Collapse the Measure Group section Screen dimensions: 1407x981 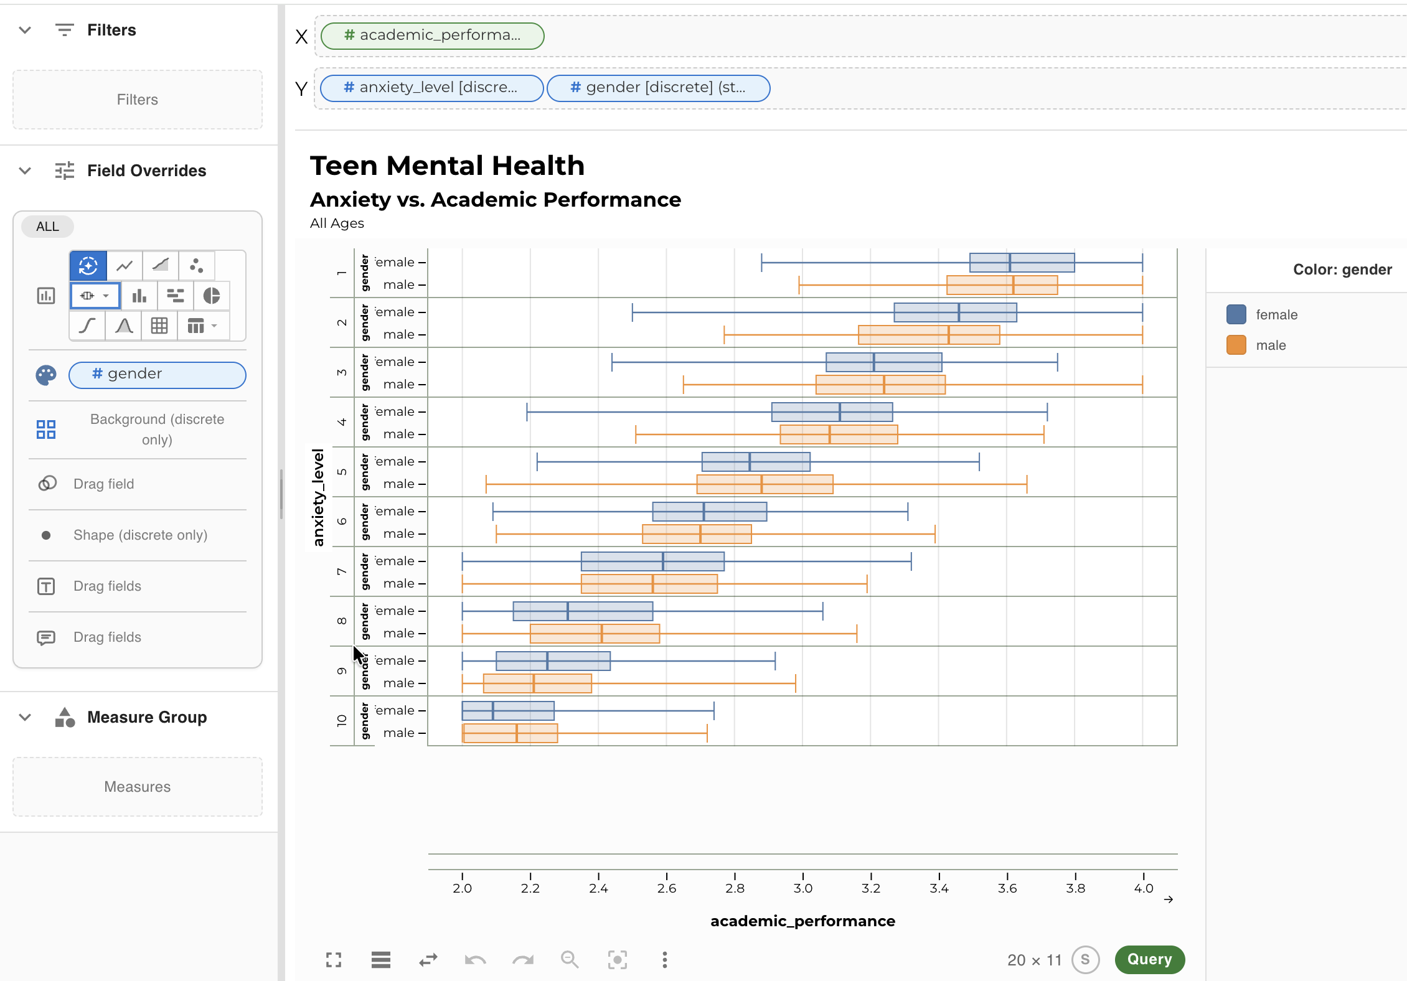point(25,717)
